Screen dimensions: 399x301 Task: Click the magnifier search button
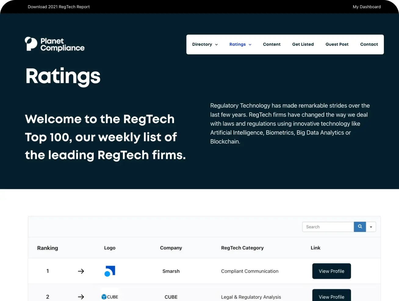[x=360, y=227]
